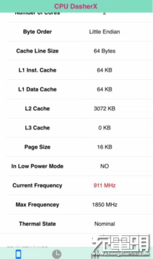Tap the In Low Power Mode label

click(37, 166)
